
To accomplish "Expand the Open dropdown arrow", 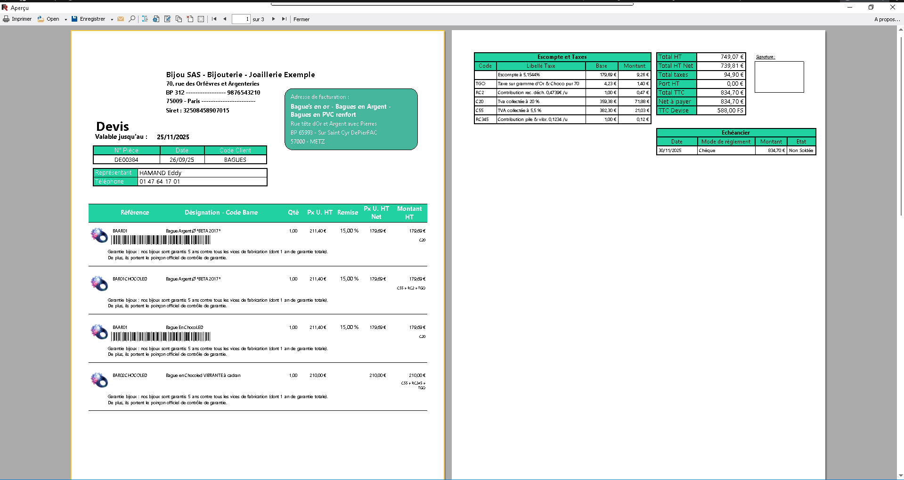I will (65, 20).
